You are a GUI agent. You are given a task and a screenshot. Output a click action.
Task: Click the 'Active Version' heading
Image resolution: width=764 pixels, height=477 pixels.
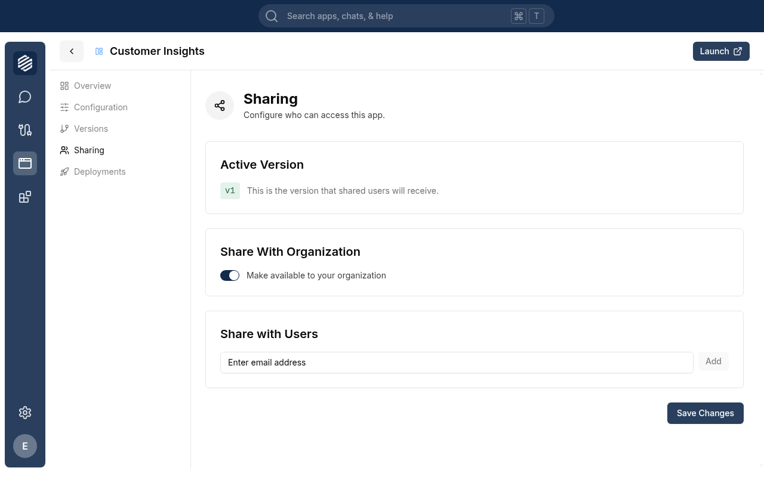coord(262,165)
